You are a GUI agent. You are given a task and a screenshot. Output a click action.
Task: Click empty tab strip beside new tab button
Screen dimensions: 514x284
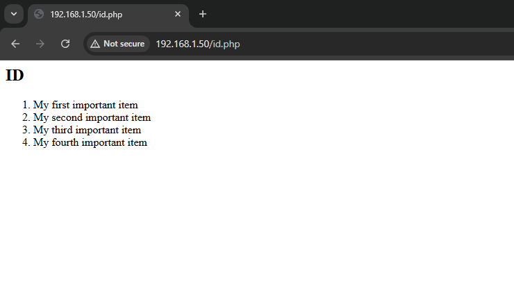pos(360,14)
